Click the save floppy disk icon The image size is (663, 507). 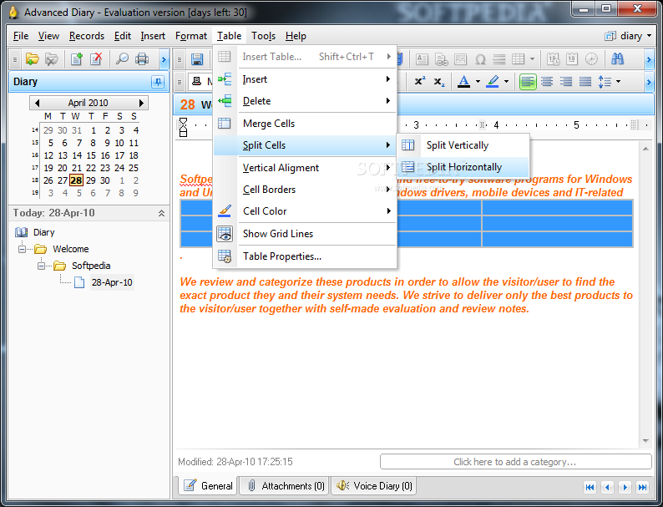pos(197,59)
